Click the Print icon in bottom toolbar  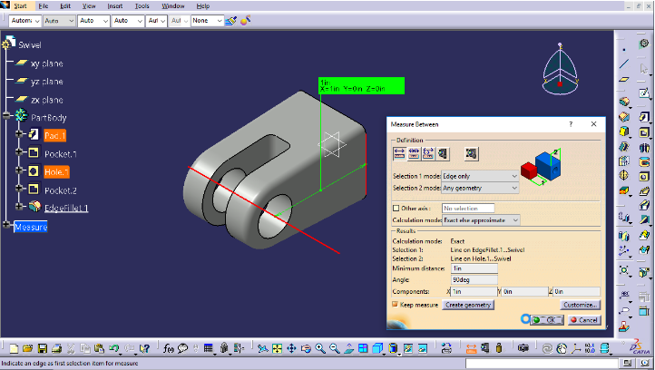point(54,348)
